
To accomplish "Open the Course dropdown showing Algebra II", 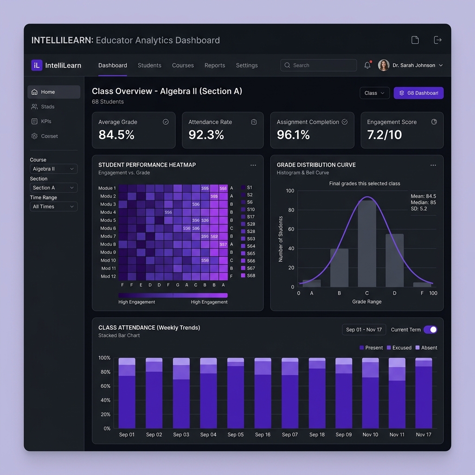I will tap(54, 169).
